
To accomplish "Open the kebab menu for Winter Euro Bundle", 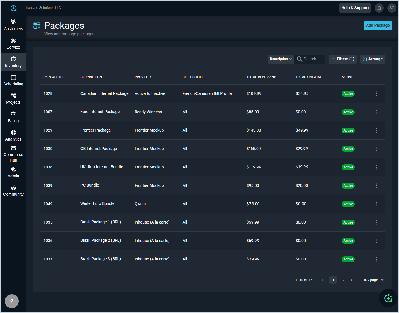I will [x=377, y=204].
